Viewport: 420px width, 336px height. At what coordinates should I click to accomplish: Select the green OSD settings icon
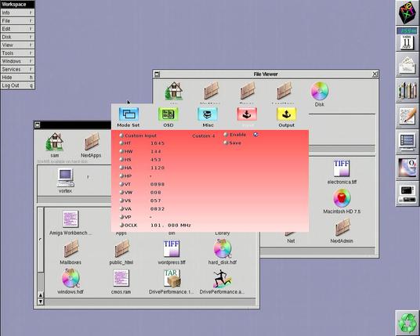[x=168, y=114]
